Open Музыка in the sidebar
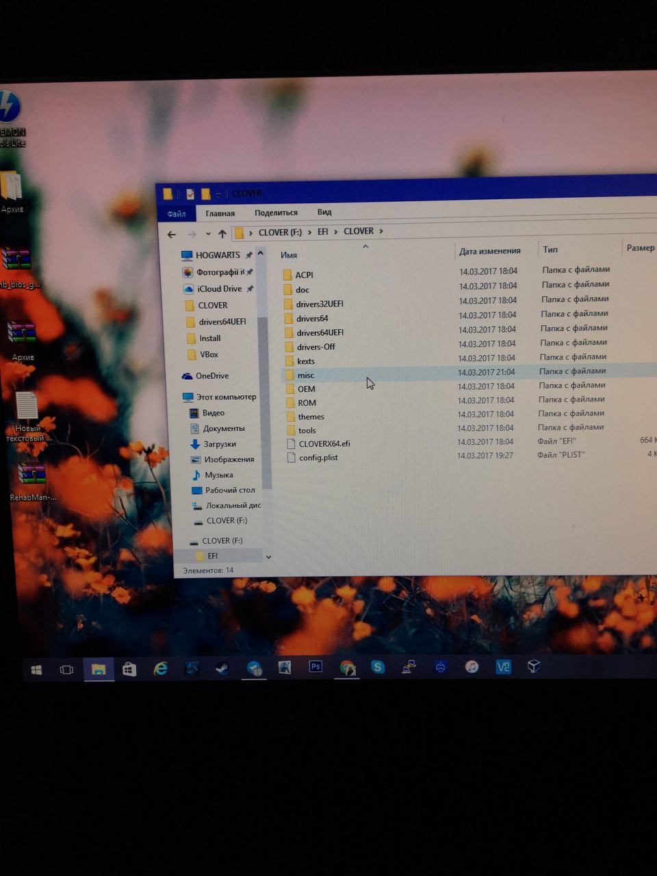 click(x=219, y=475)
